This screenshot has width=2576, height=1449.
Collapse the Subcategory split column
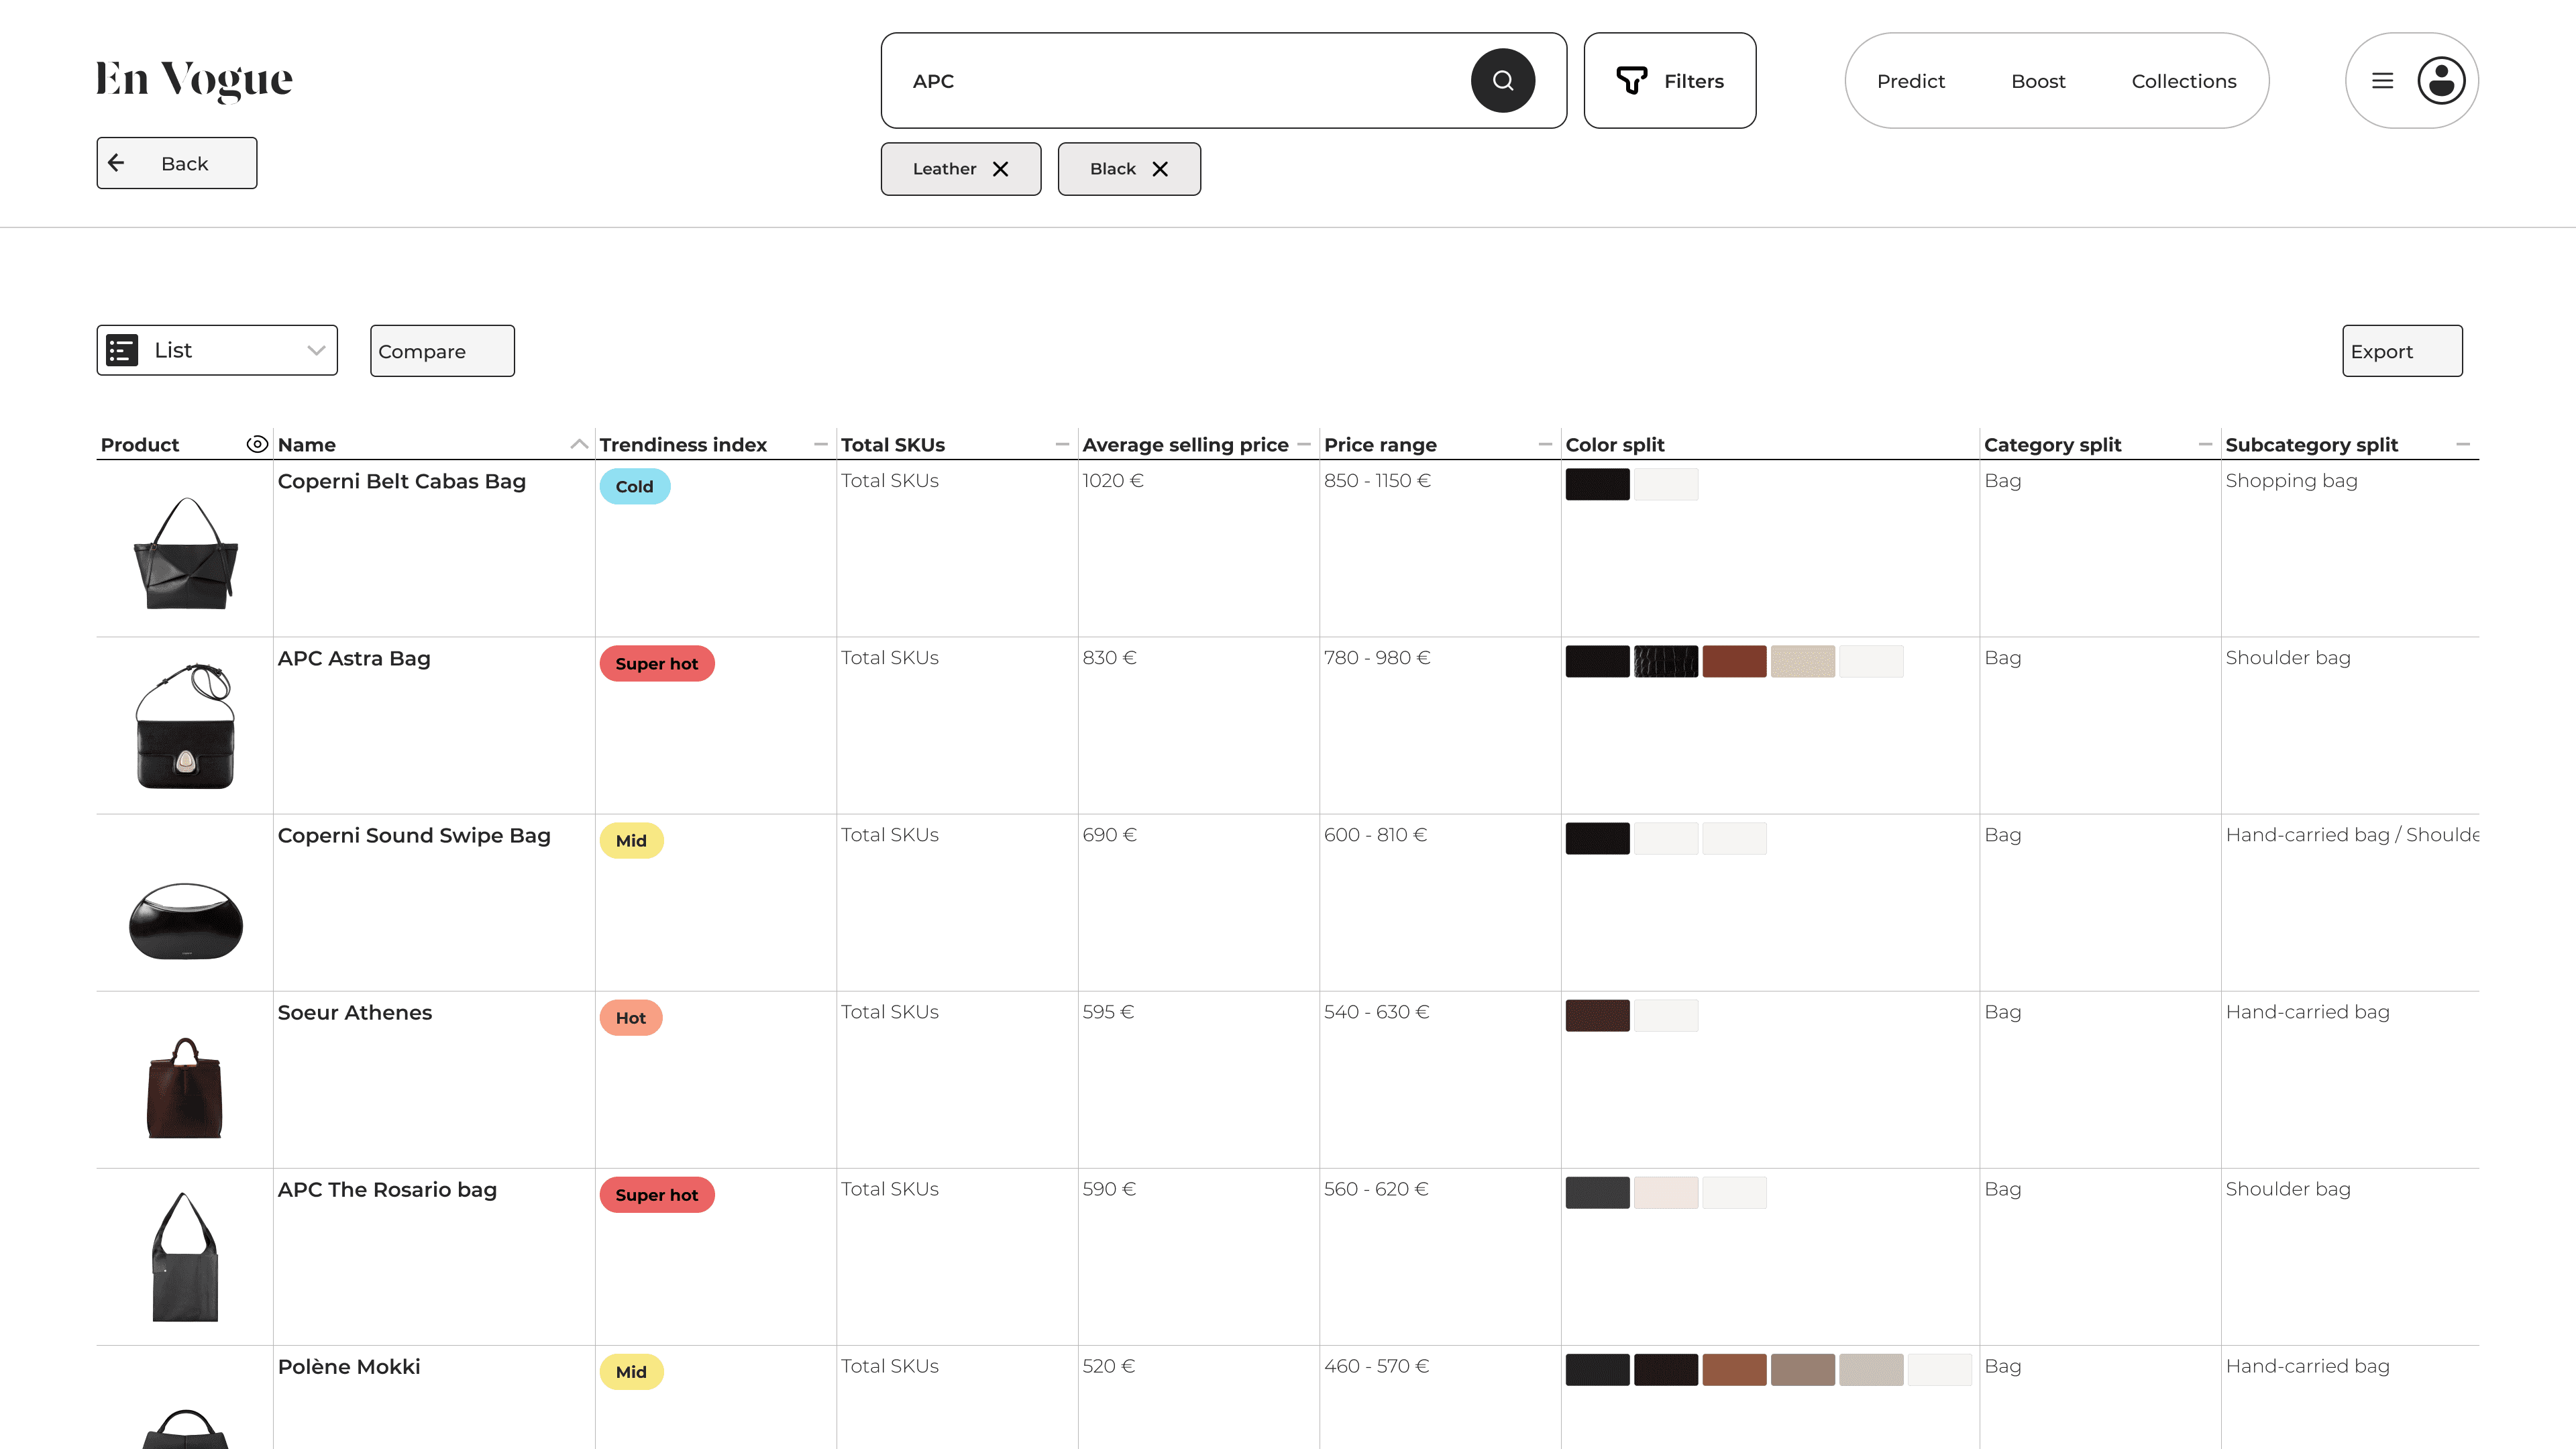2462,444
